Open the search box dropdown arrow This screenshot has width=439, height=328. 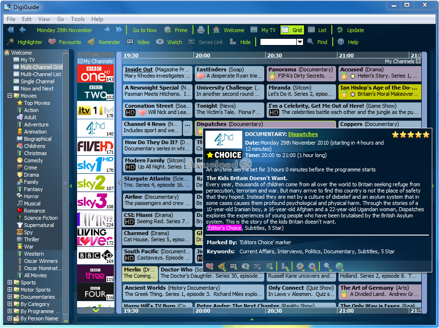(x=300, y=42)
